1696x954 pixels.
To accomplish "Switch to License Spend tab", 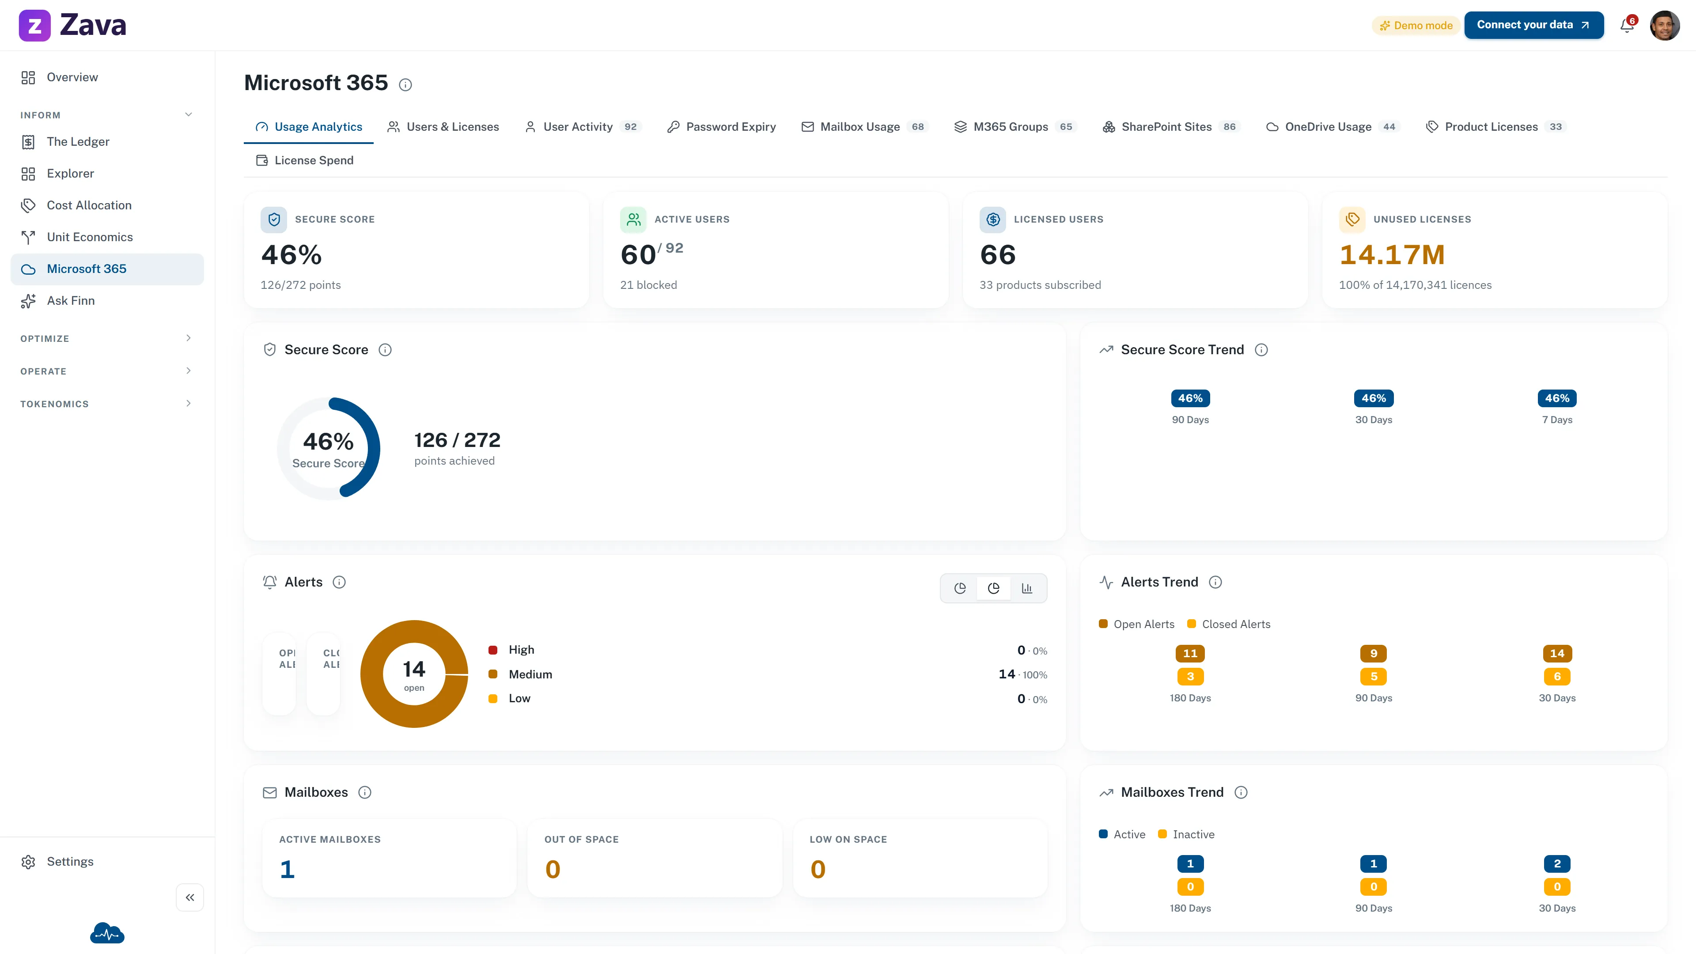I will (x=305, y=161).
